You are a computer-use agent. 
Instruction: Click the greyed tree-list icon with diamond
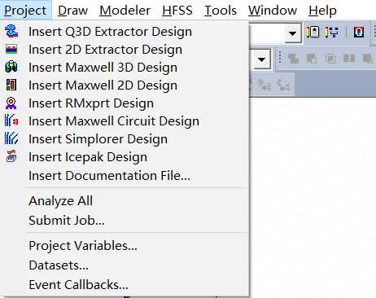tap(265, 85)
